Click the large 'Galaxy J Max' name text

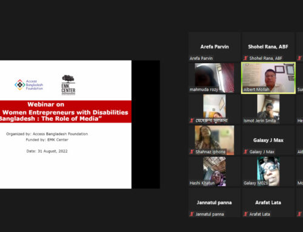click(x=268, y=140)
